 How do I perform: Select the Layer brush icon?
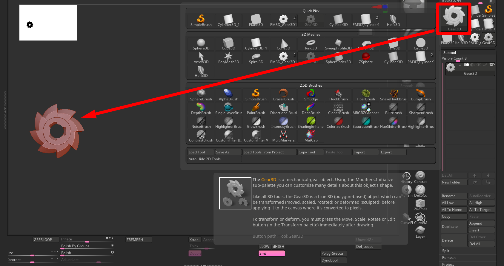point(420,232)
